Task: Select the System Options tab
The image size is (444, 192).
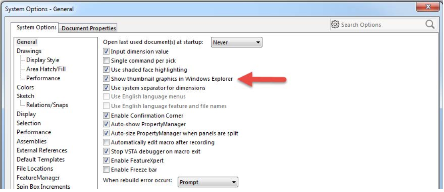Action: point(36,27)
